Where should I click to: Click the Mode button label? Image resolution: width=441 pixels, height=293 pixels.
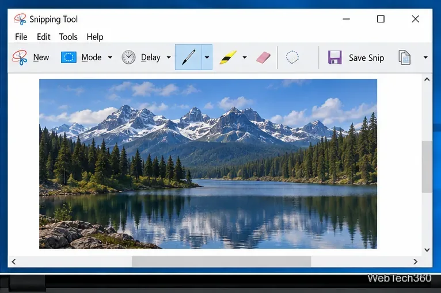[x=92, y=57]
